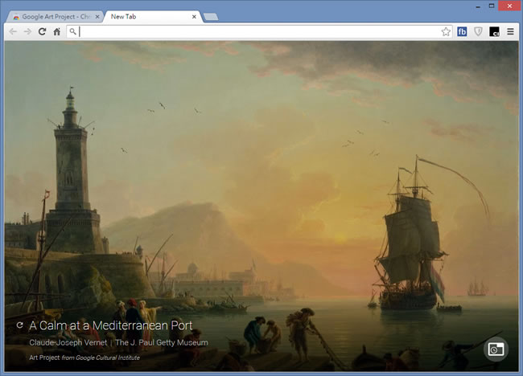Bookmark this page with the star

(446, 31)
